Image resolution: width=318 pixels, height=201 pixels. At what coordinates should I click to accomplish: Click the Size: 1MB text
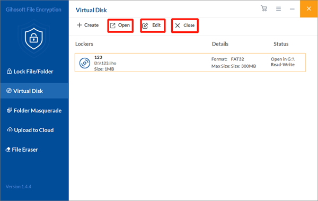point(104,69)
